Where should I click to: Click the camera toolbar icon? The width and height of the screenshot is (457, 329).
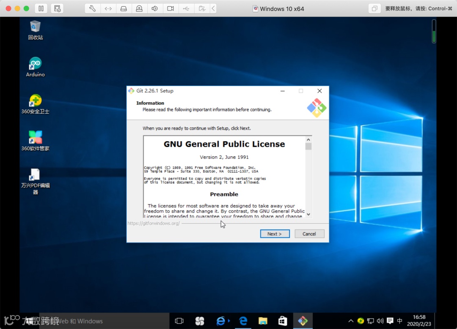tap(171, 8)
